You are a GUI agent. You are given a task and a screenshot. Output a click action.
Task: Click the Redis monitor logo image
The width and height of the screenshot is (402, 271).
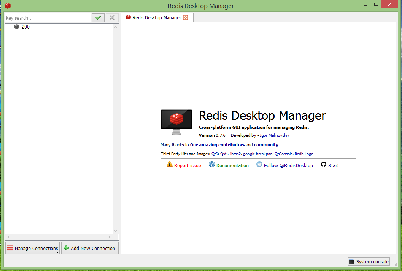click(176, 122)
